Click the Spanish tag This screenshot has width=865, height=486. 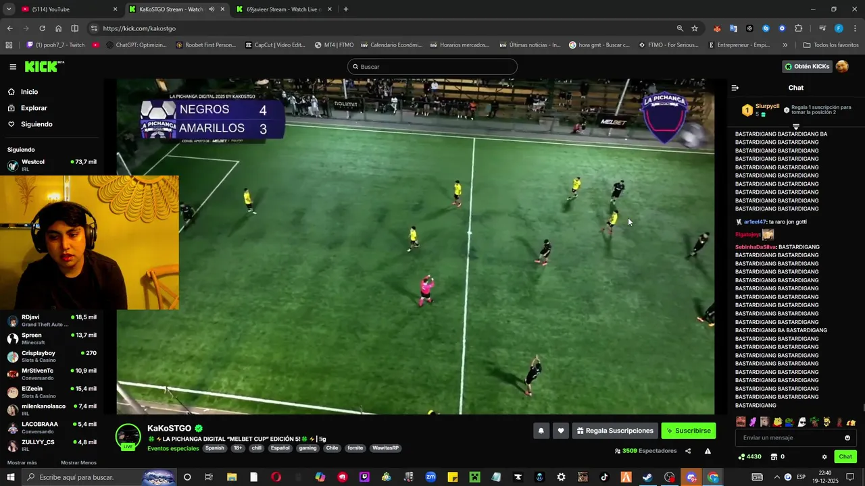tap(215, 448)
